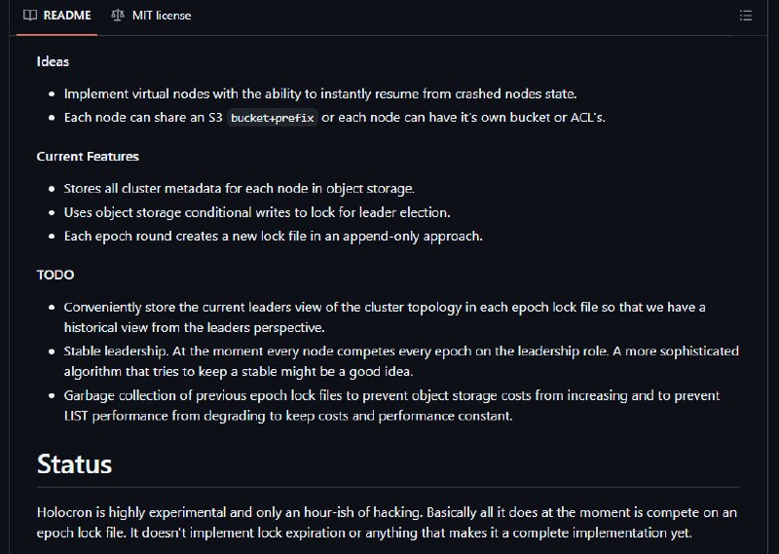Screen dimensions: 779x554
Task: Click the bullet before "Each epoch round" item
Action: click(52, 236)
